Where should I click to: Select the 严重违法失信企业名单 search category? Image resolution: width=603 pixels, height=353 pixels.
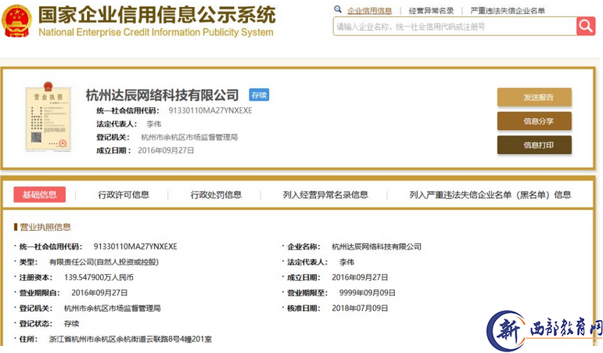click(508, 11)
